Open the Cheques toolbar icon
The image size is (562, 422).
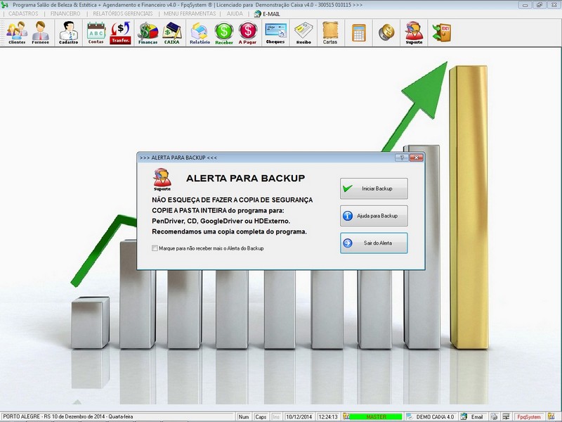[x=275, y=32]
